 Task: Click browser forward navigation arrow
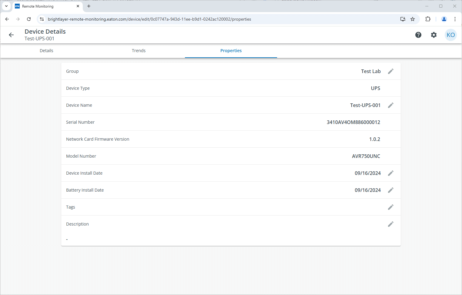(18, 19)
